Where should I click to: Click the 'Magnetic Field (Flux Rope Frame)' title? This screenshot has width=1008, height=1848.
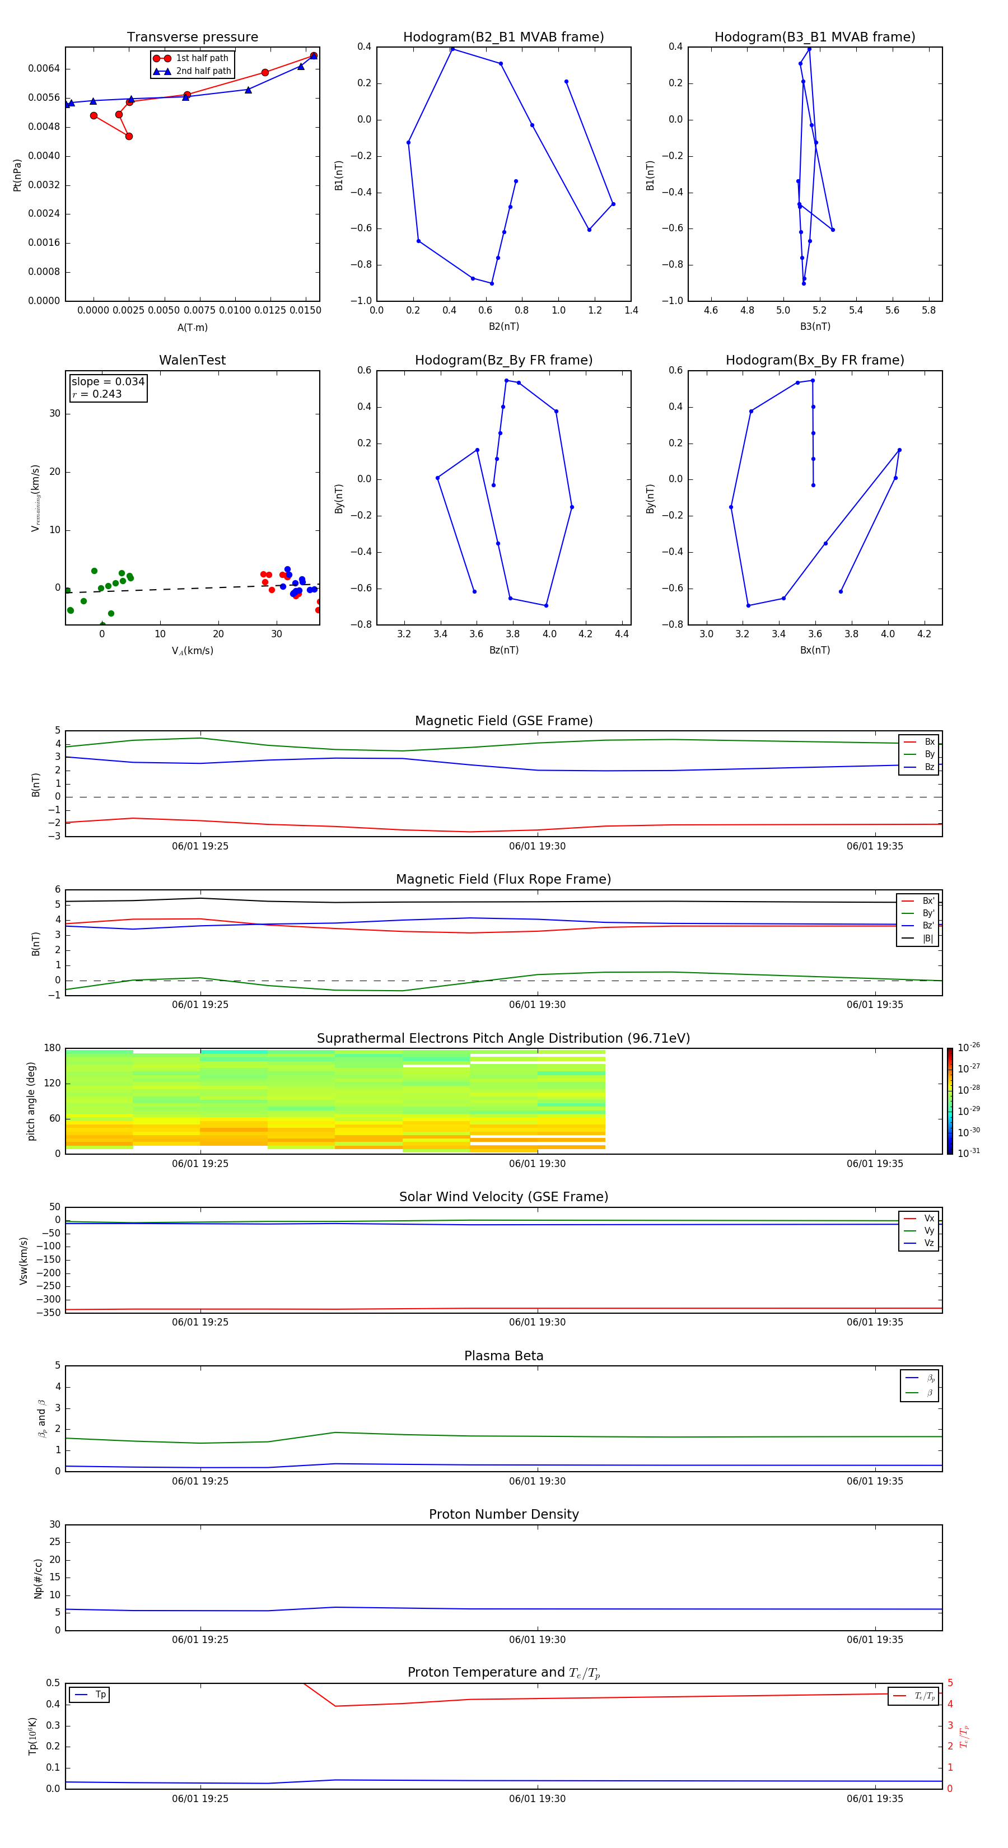[503, 880]
